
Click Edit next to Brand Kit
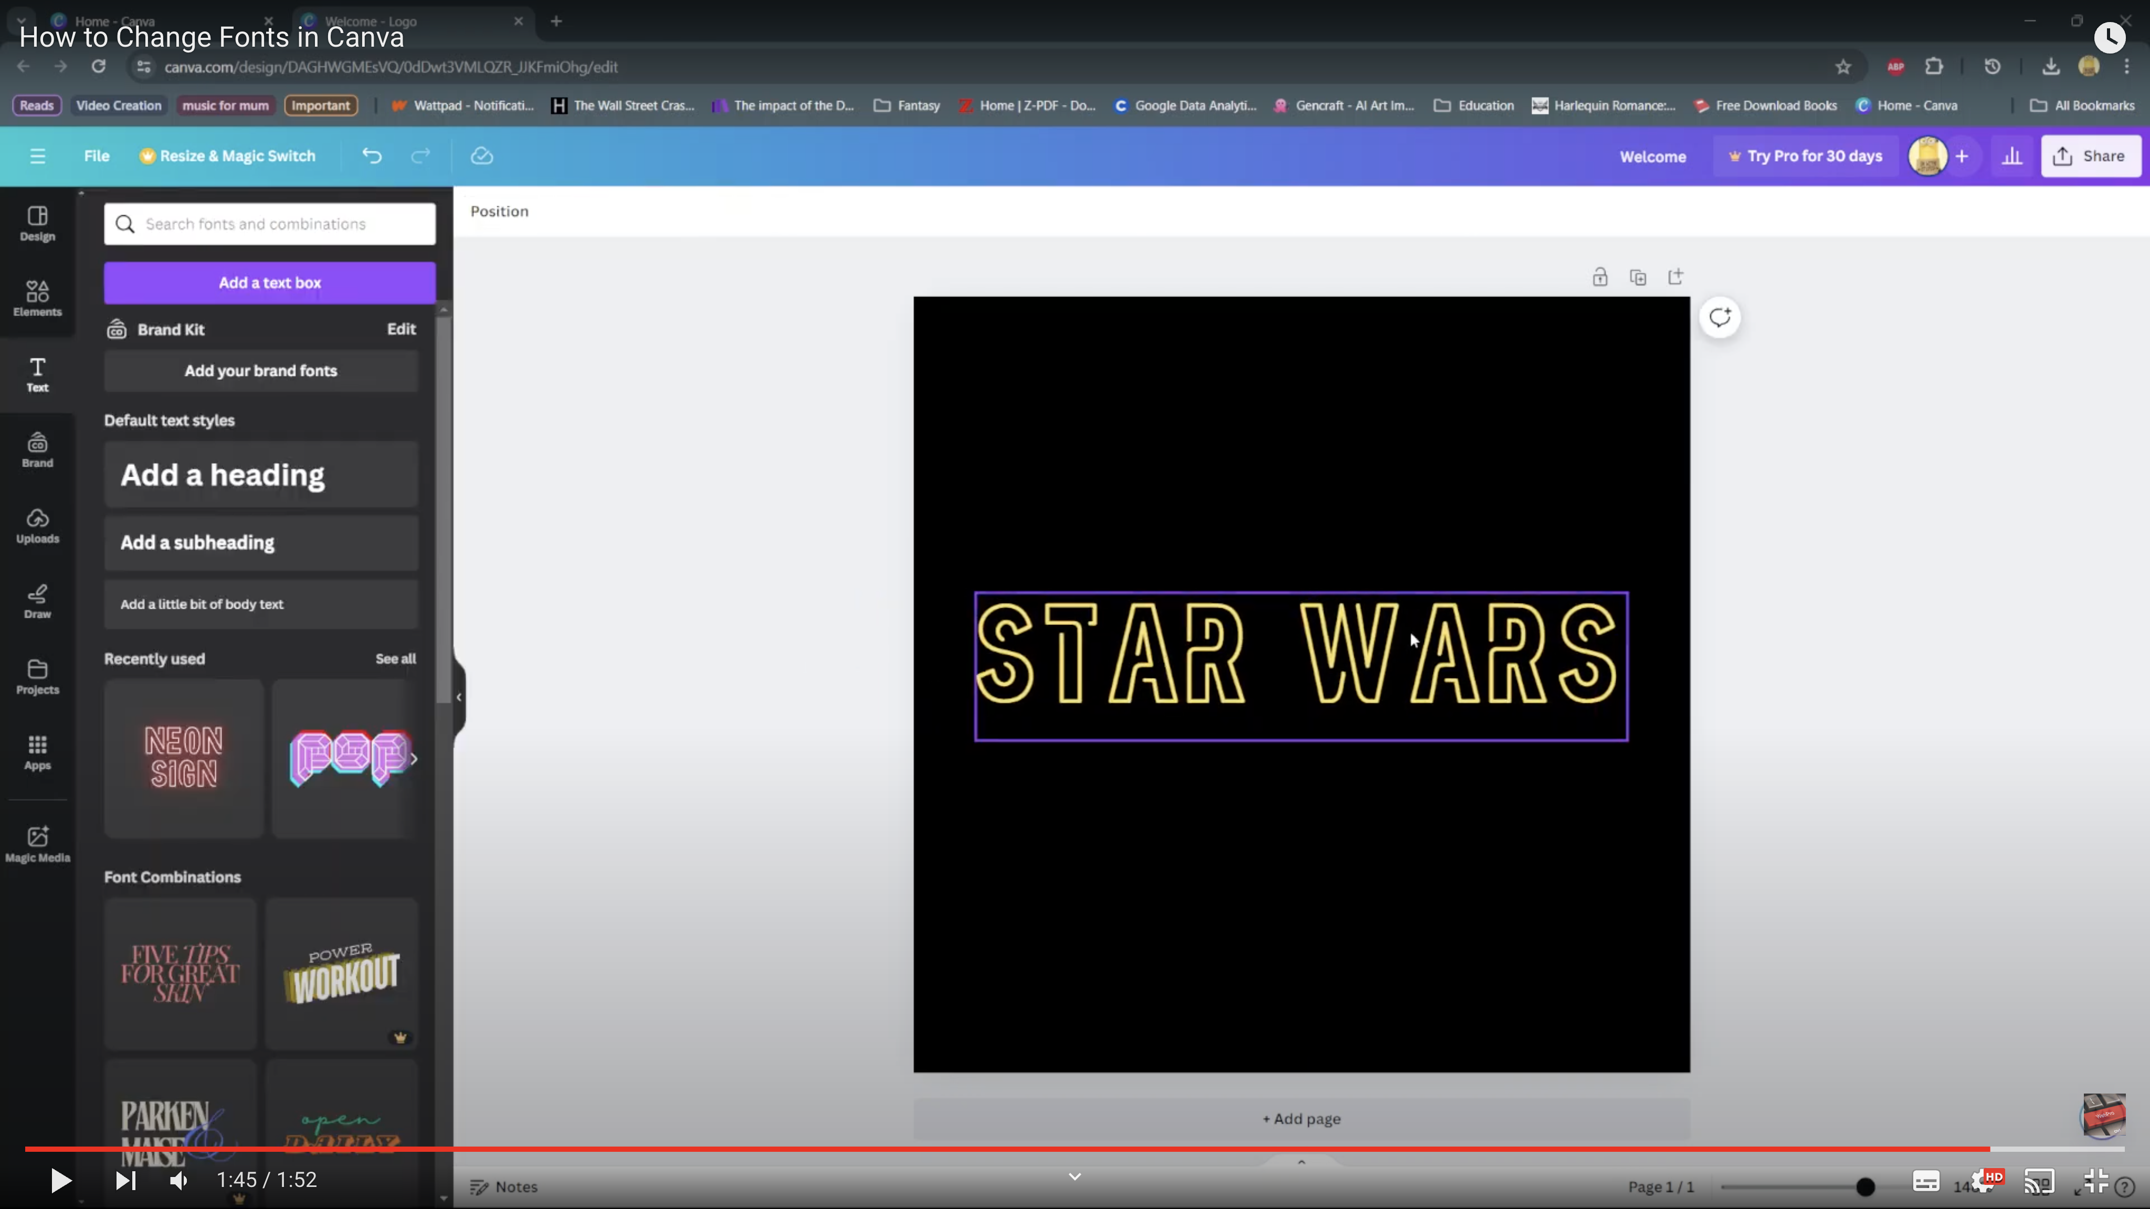point(402,328)
